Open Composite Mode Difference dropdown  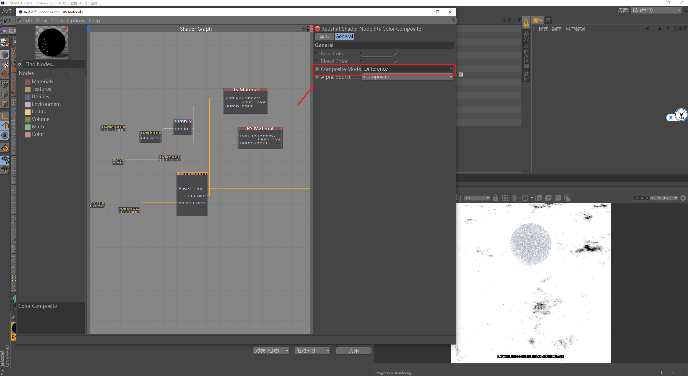point(407,69)
